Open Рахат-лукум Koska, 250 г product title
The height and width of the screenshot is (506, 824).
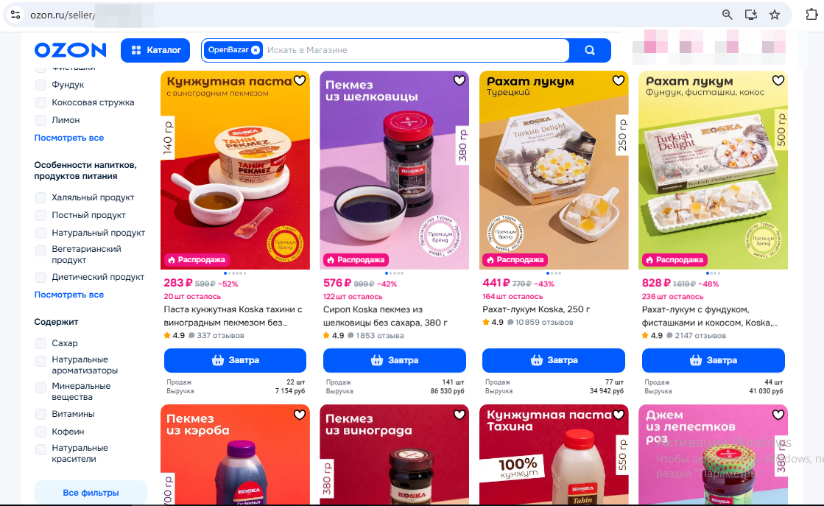pos(536,309)
